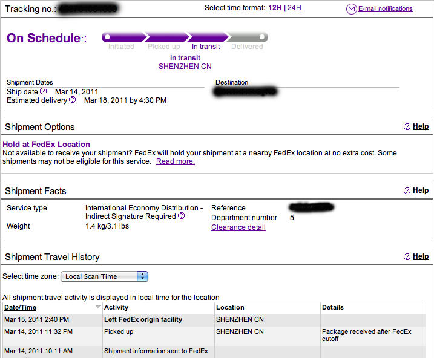Screen dimensions: 434x358
Task: Click help icon in Shipment Facts header
Action: click(407, 190)
